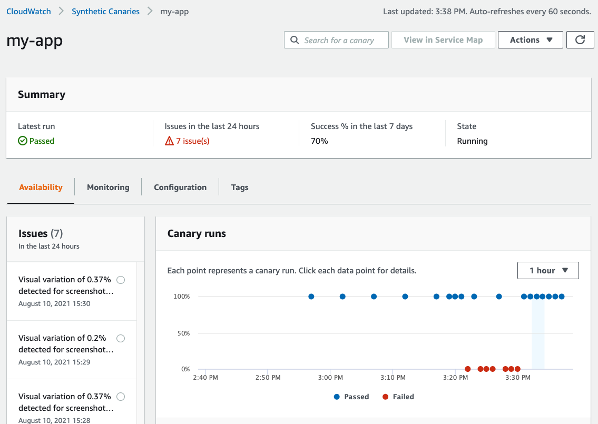The height and width of the screenshot is (424, 598).
Task: Open the Actions dropdown
Action: point(530,40)
